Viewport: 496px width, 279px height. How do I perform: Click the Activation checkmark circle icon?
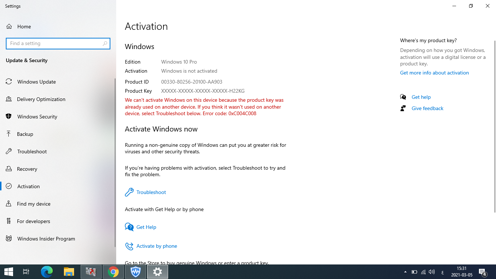click(9, 186)
